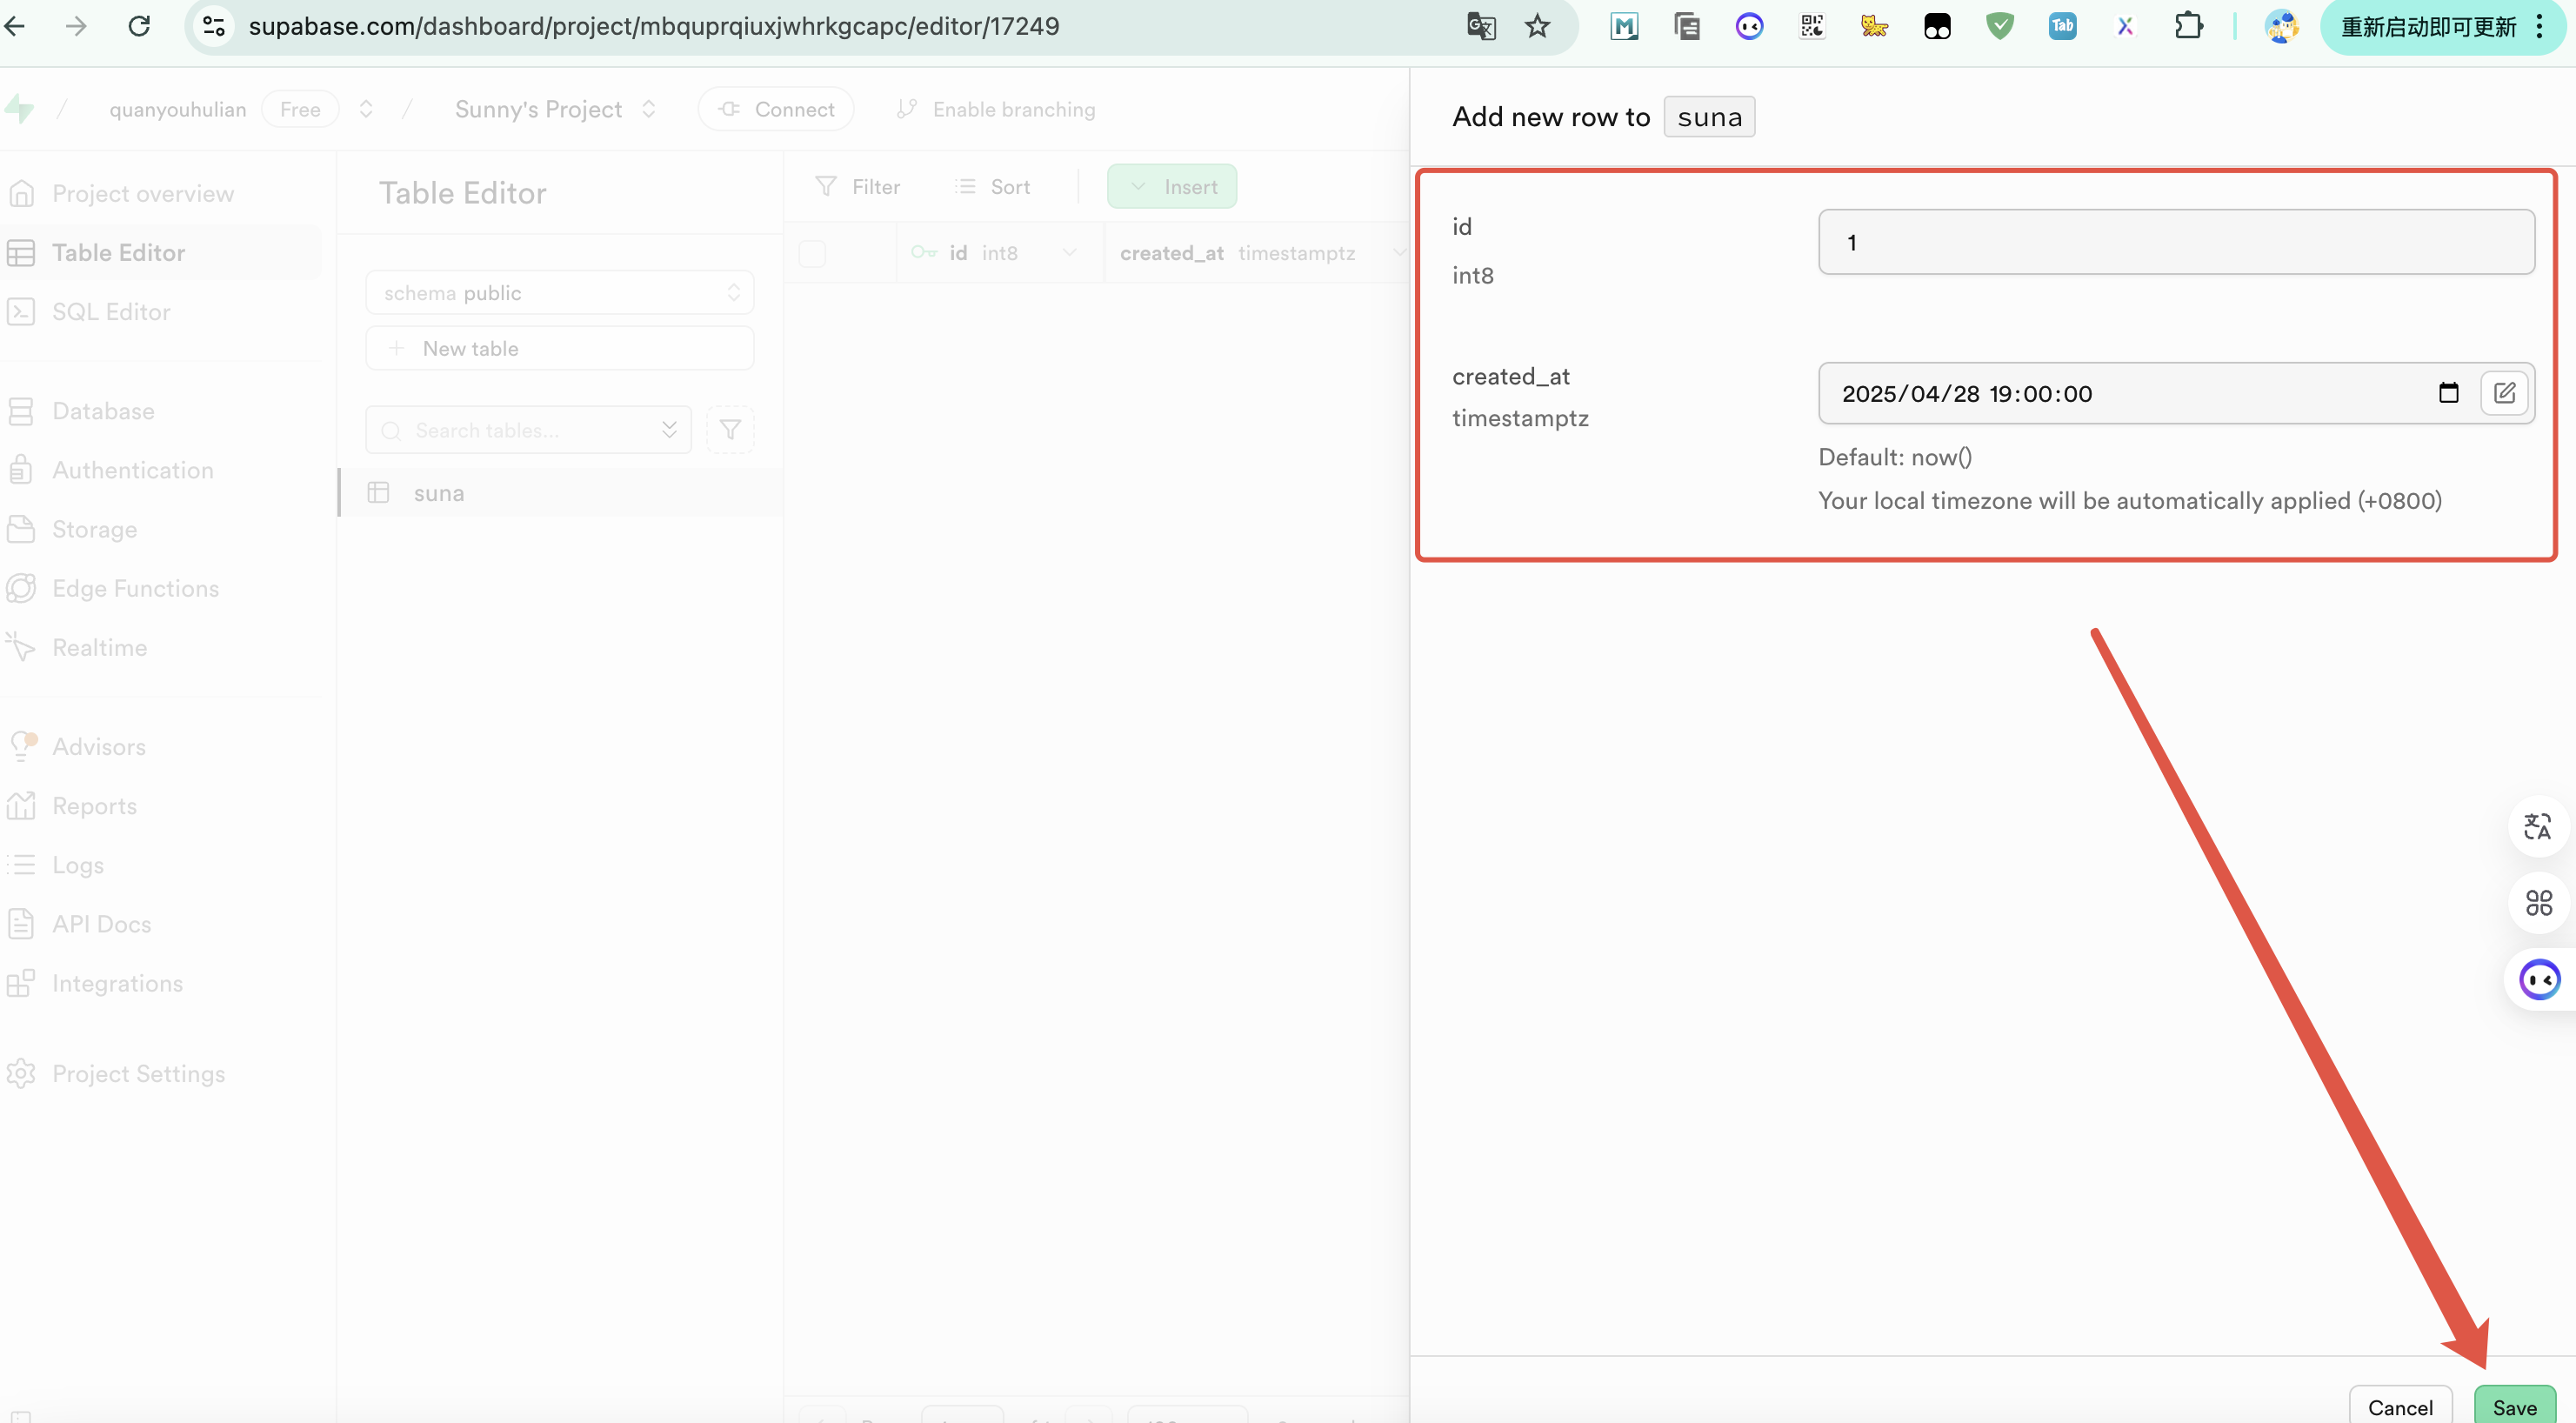Screen dimensions: 2576x1423
Task: Click the Connect button
Action: tap(776, 109)
